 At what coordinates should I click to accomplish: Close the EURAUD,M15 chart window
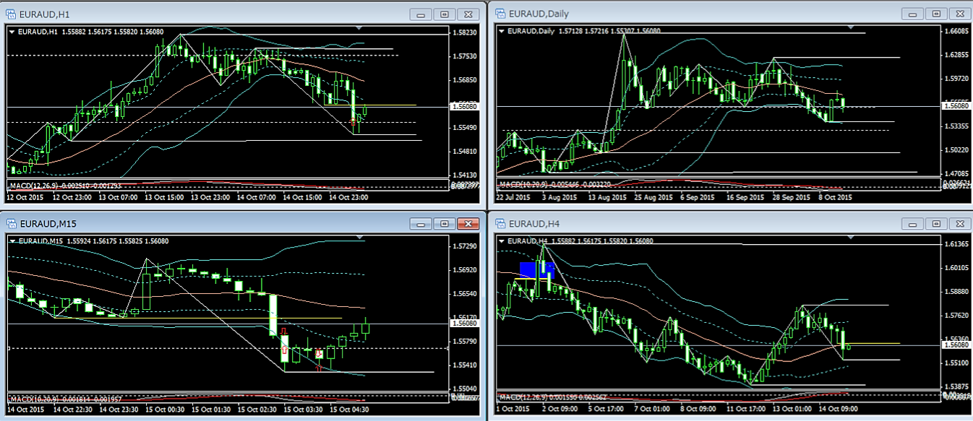point(468,224)
